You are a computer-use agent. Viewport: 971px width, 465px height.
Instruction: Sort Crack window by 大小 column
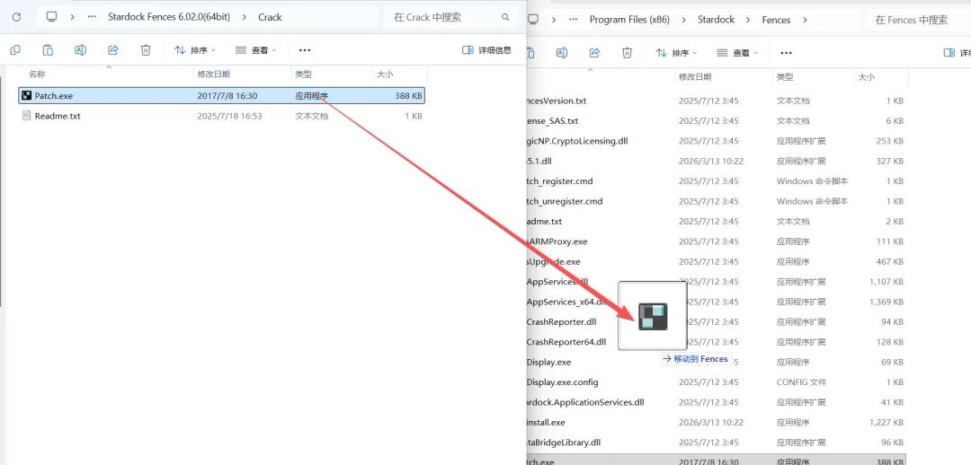click(x=384, y=75)
